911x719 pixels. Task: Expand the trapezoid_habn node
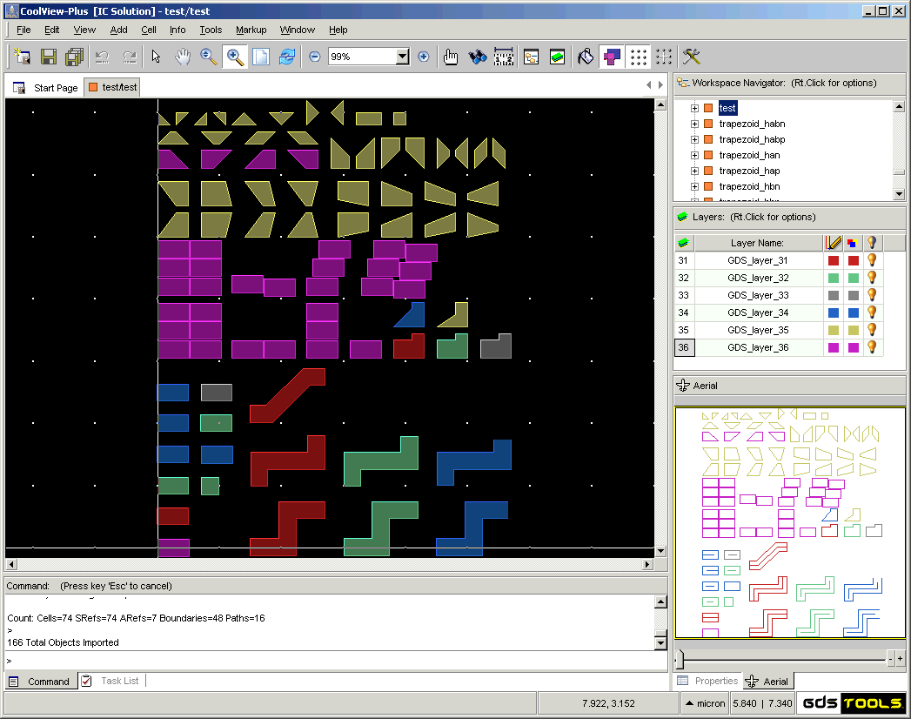point(694,124)
